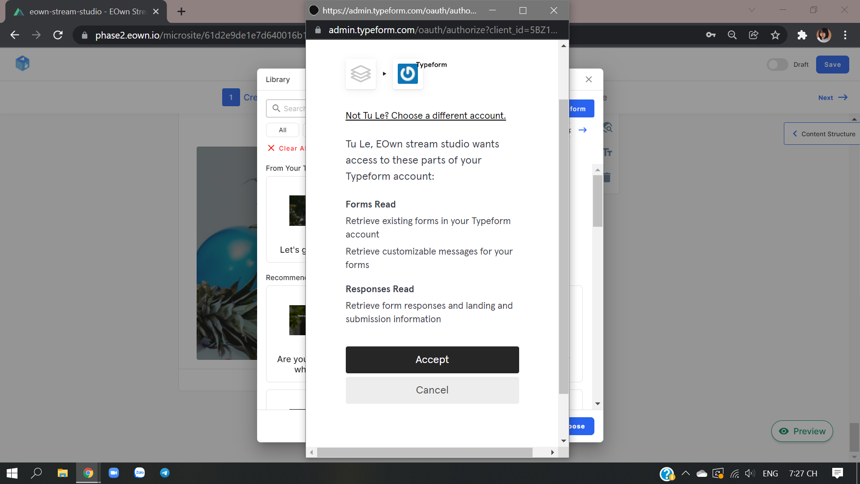Click the Typeform power logo icon
This screenshot has height=484, width=860.
408,74
